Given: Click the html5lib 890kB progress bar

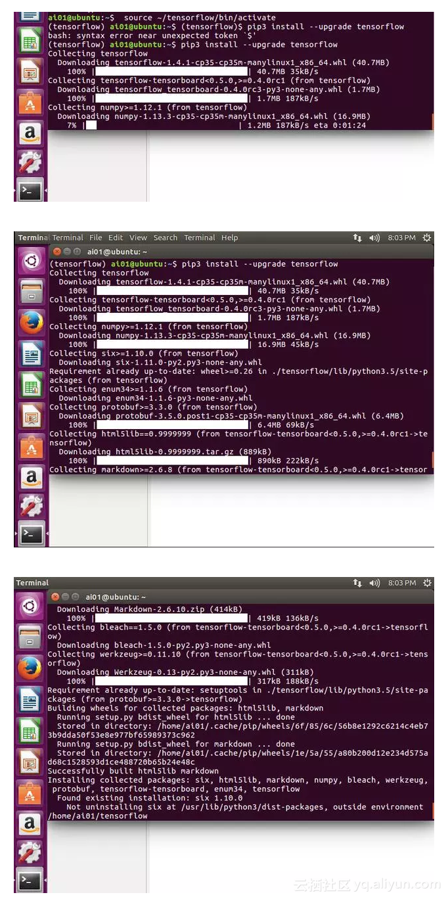Looking at the screenshot, I should (172, 461).
